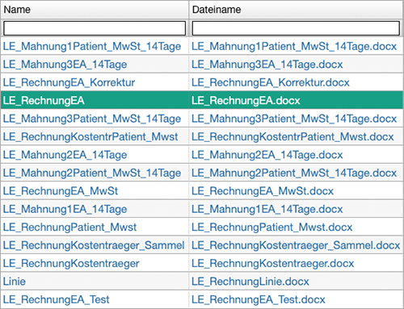Select LE_RechnungKostentraeger in Name column

tap(71, 264)
